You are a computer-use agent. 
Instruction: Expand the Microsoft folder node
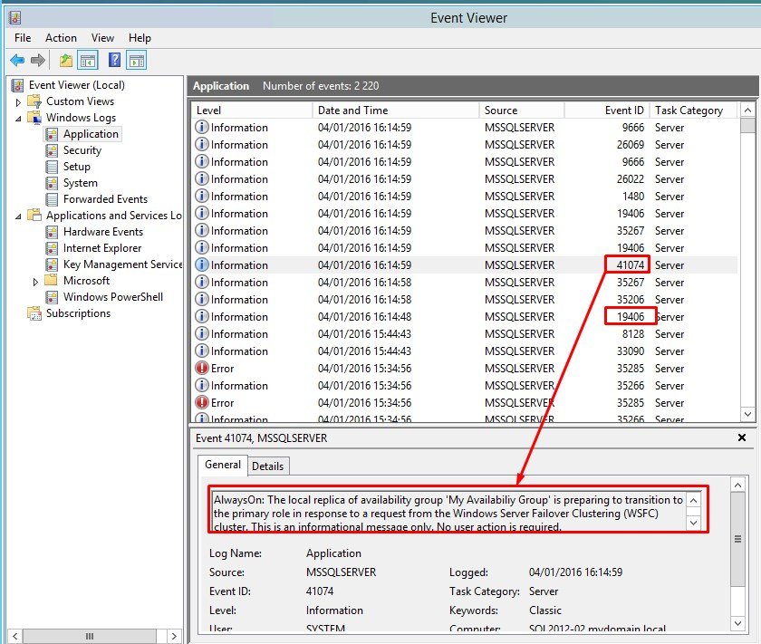click(36, 281)
